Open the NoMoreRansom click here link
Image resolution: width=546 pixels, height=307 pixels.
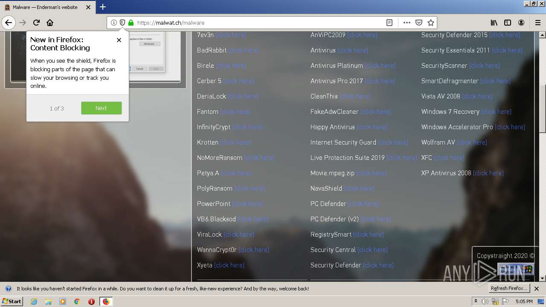tap(259, 158)
